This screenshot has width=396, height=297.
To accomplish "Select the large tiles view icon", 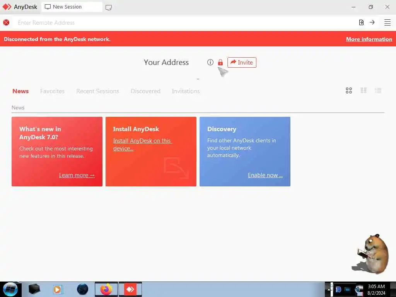I will tap(349, 90).
